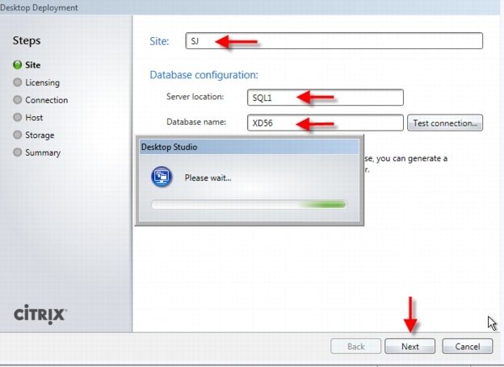Click the Site: label
The image size is (504, 367).
pyautogui.click(x=159, y=41)
